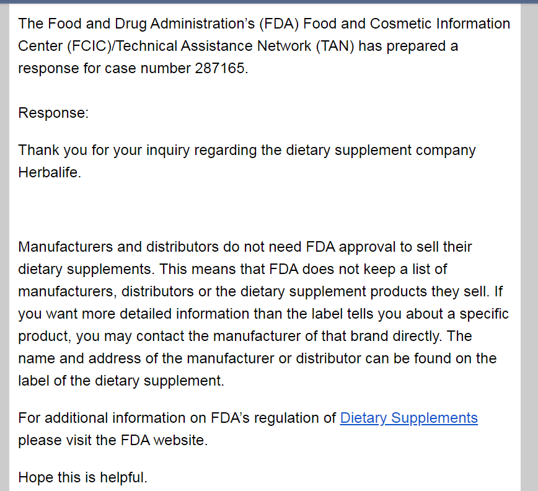The width and height of the screenshot is (538, 491).
Task: Click 'Hope this is helpful.' line
Action: point(82,477)
